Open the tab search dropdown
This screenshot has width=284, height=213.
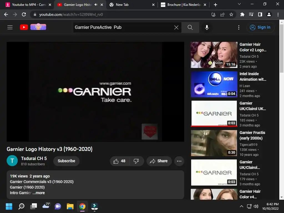tap(239, 4)
